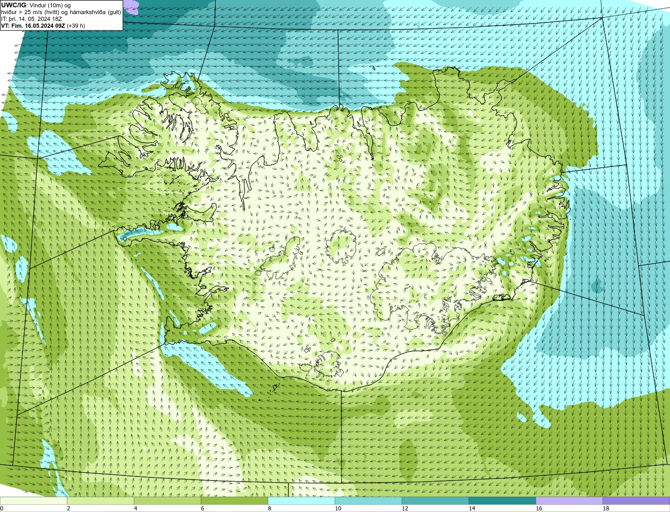
Task: Click the legend scale label "14"
Action: (x=472, y=508)
